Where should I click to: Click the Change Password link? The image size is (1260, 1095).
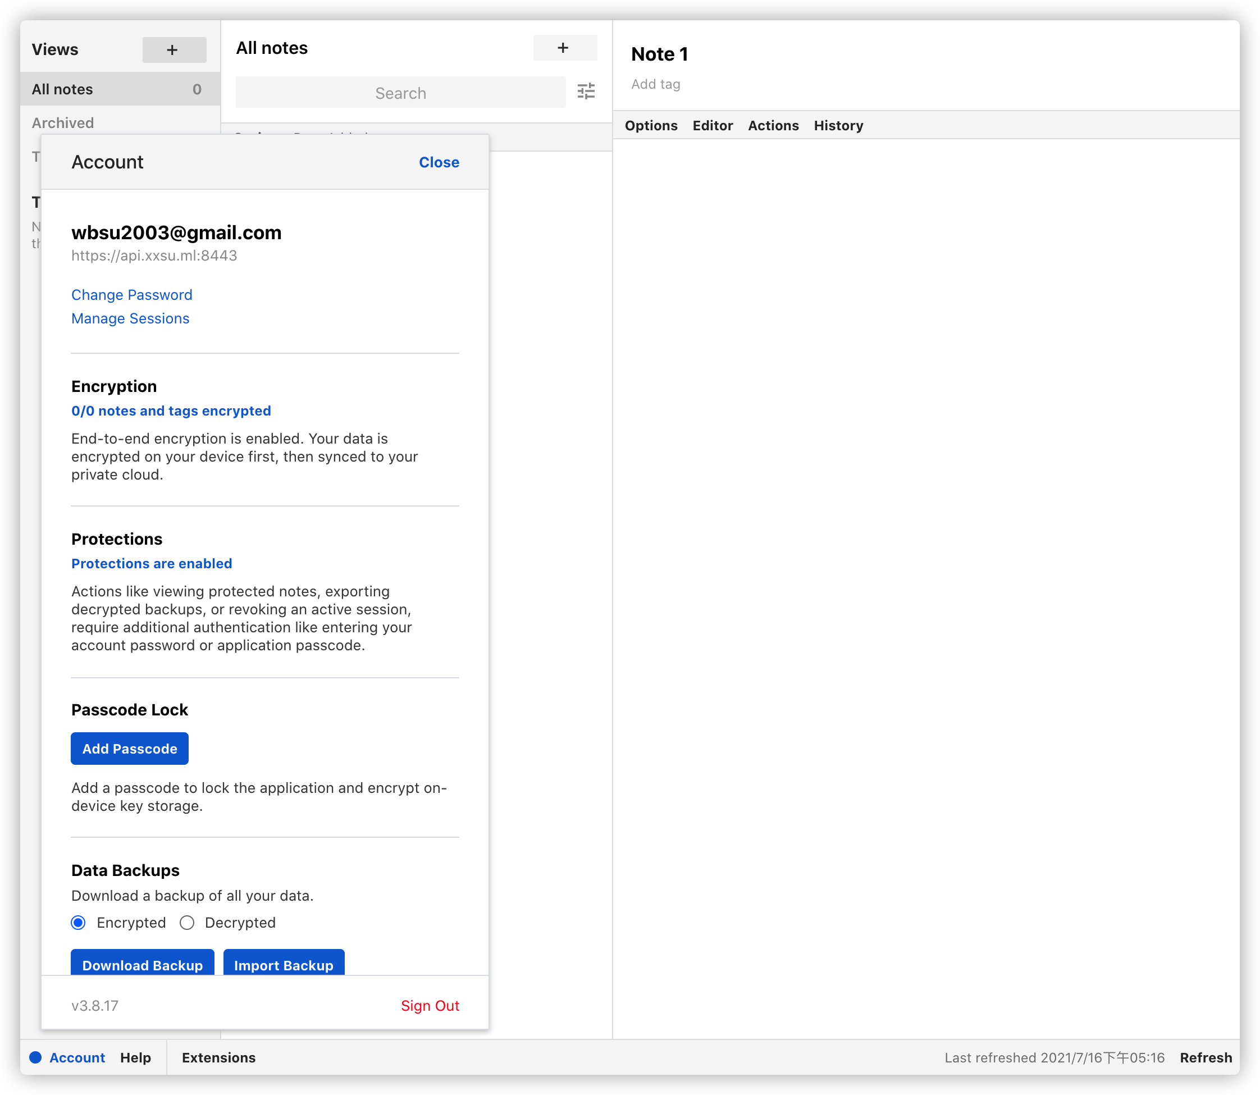point(131,294)
